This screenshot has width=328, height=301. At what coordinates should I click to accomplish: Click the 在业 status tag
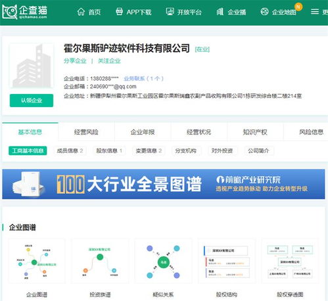(x=202, y=49)
